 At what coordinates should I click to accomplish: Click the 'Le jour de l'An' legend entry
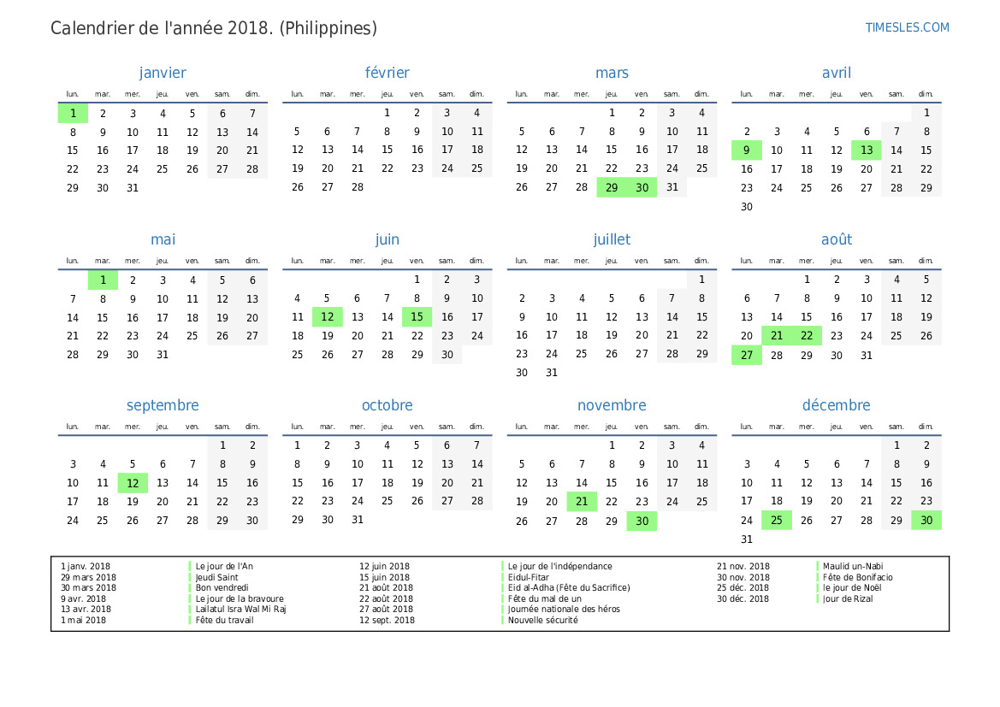224,567
